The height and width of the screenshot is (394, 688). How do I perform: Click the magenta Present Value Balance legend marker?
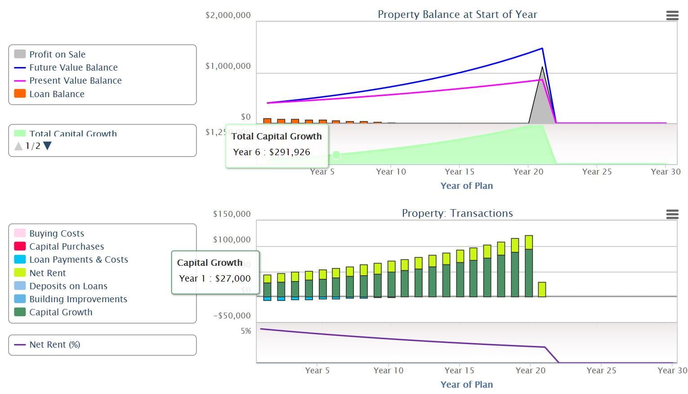point(20,80)
